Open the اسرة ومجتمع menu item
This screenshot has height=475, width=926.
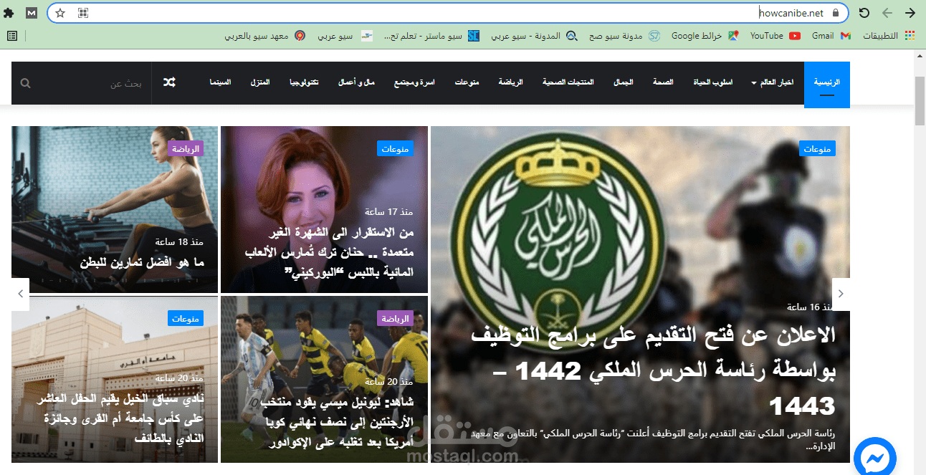point(414,82)
